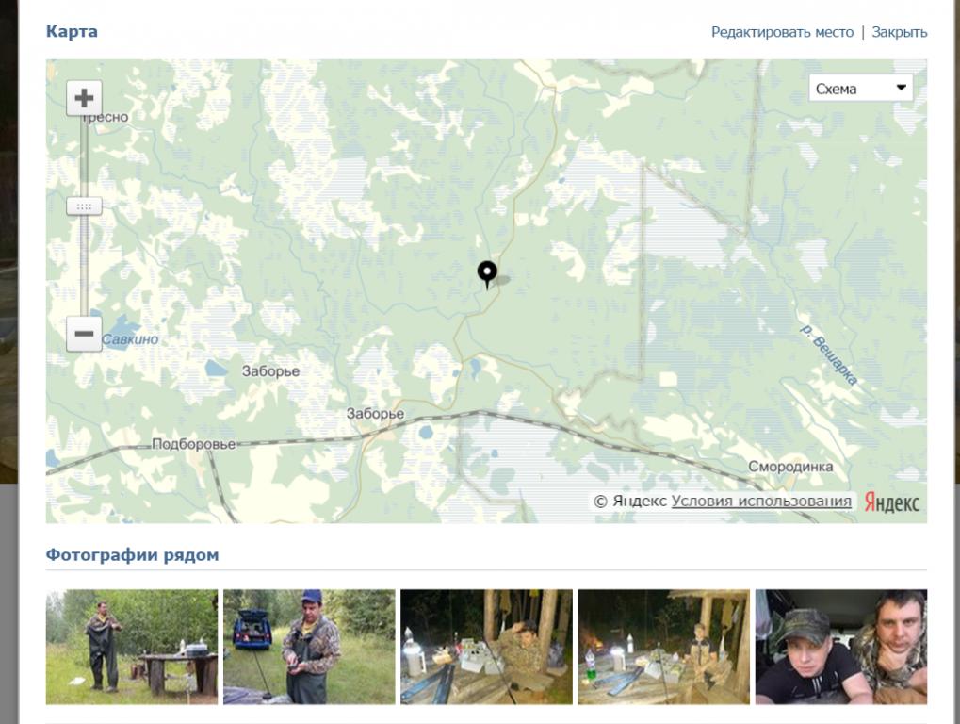The image size is (960, 724).
Task: Click the zoom slider handle
Action: coord(84,206)
